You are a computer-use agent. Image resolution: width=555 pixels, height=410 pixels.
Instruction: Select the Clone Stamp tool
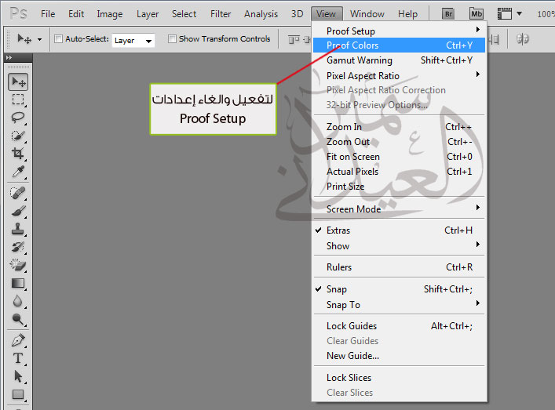[x=18, y=229]
